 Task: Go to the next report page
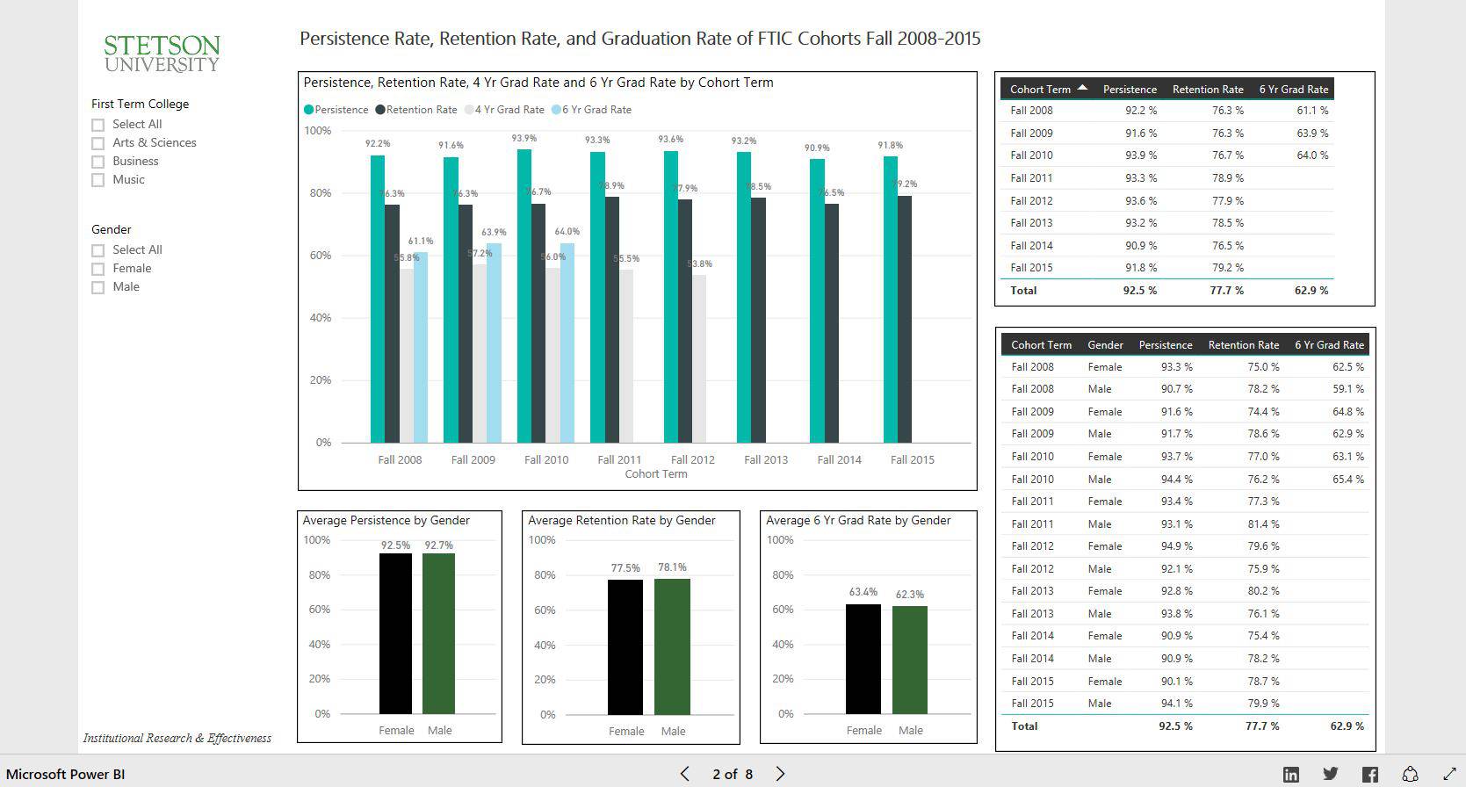click(x=780, y=774)
